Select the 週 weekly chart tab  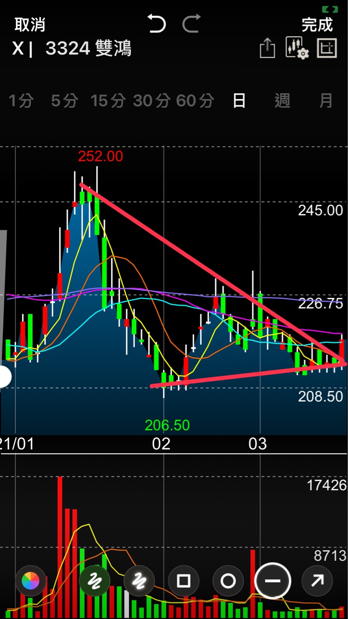(x=282, y=101)
